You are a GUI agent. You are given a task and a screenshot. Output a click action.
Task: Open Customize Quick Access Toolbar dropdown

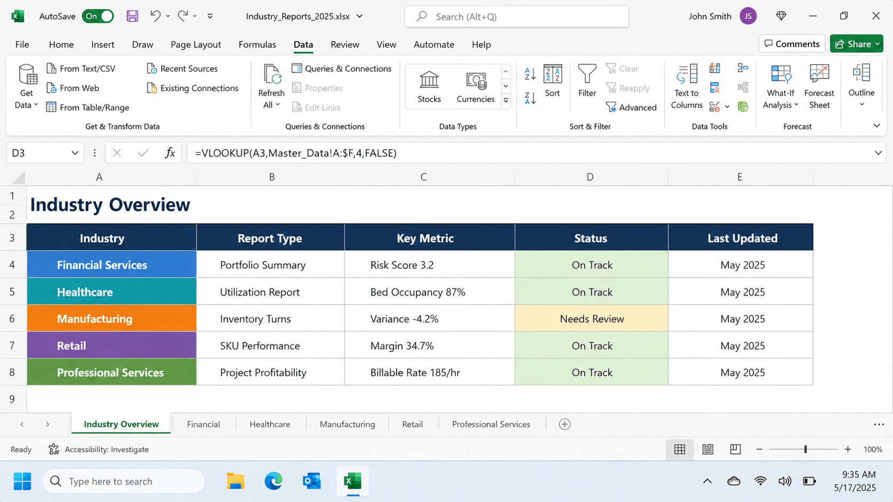210,16
